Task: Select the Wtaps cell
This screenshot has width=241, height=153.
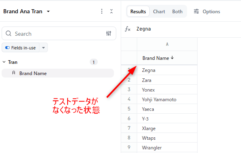Action: 167,138
